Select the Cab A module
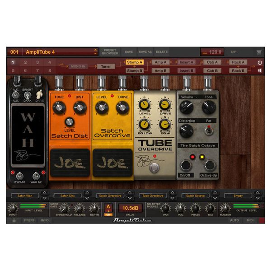Image resolution: width=271 pixels, height=271 pixels. (212, 62)
